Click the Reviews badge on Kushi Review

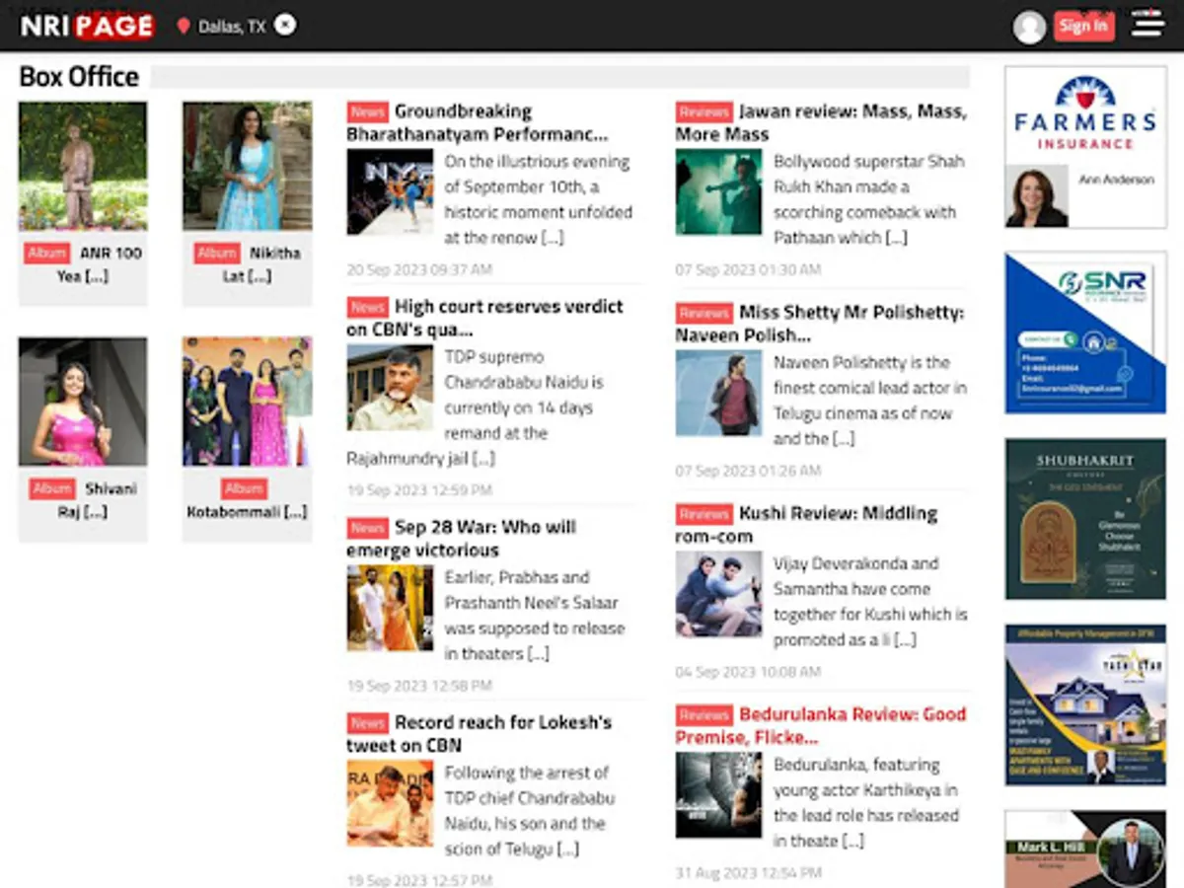703,513
